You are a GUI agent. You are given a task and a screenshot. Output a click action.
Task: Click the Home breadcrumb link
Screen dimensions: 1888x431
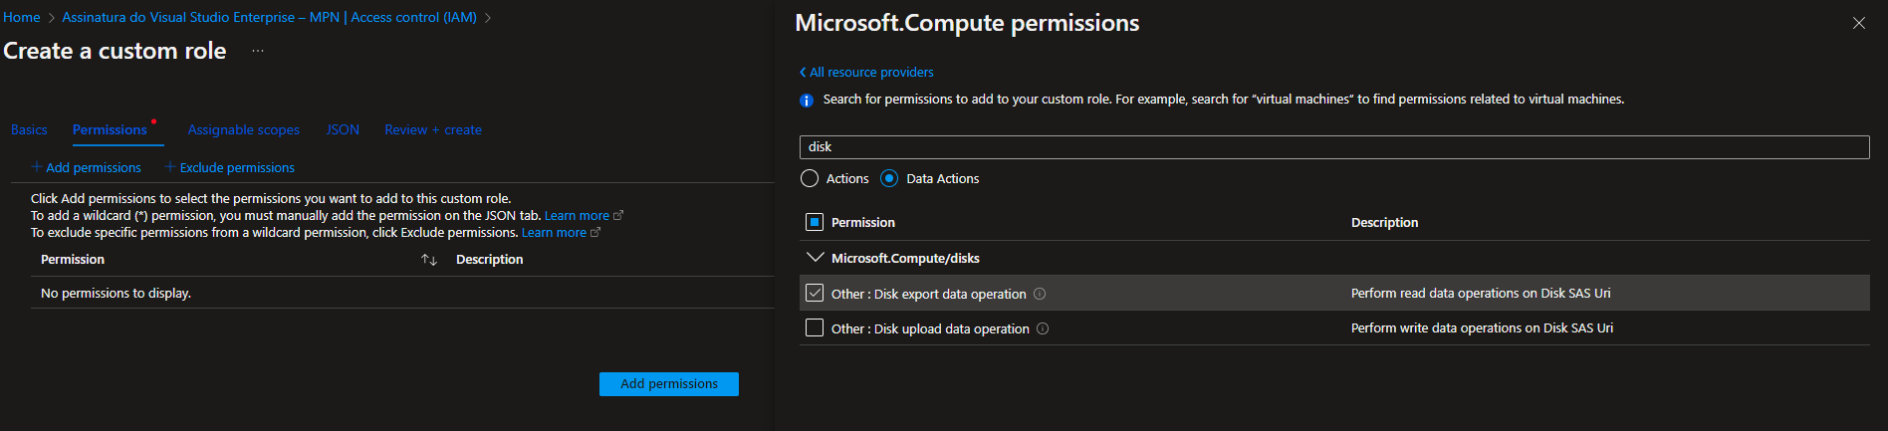point(22,17)
